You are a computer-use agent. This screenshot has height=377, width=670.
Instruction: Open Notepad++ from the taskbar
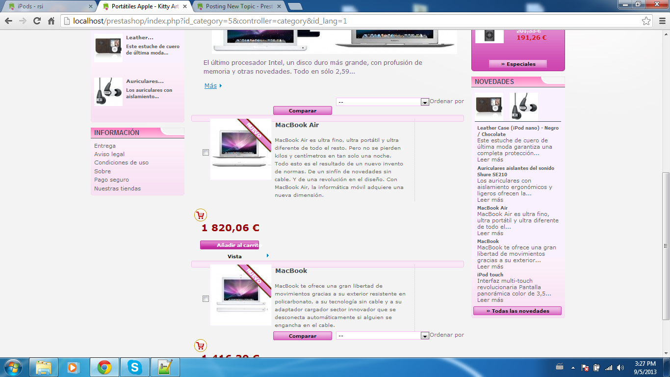click(164, 367)
